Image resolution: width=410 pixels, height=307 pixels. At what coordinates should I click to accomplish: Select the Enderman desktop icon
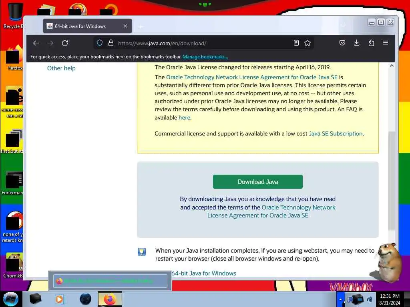tap(12, 183)
